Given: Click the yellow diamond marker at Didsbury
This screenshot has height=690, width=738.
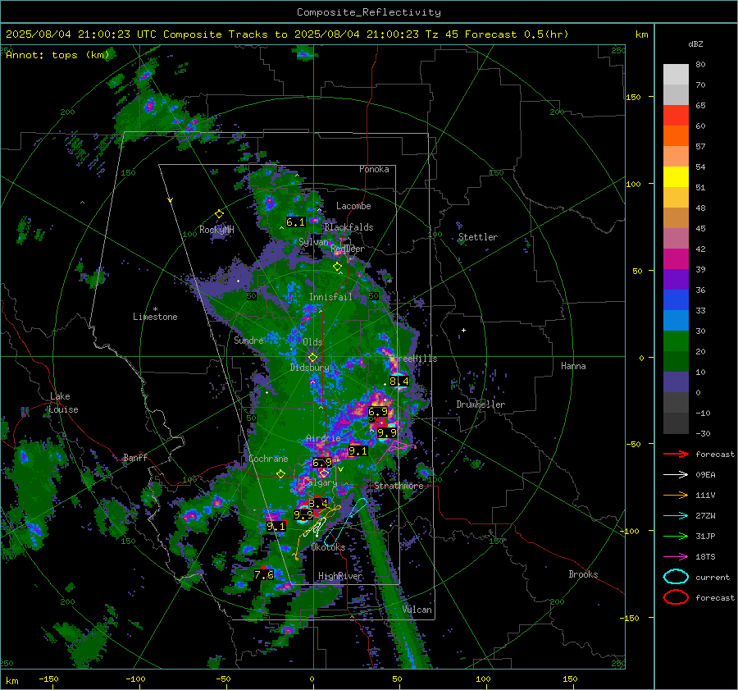Looking at the screenshot, I should point(312,358).
